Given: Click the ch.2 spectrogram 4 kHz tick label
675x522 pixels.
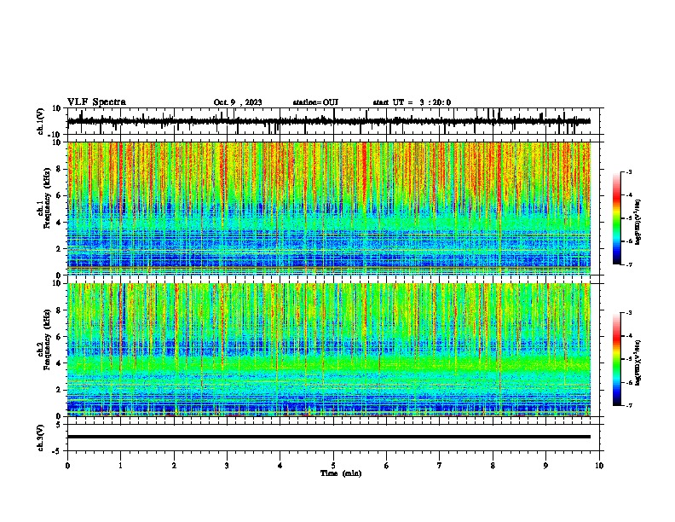Looking at the screenshot, I should (x=59, y=363).
